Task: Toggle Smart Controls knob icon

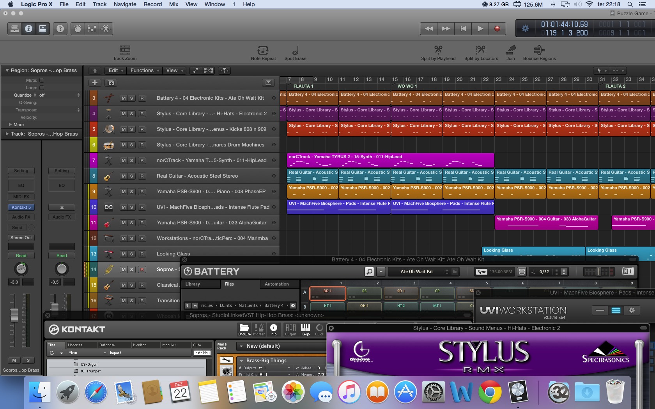Action: (78, 28)
